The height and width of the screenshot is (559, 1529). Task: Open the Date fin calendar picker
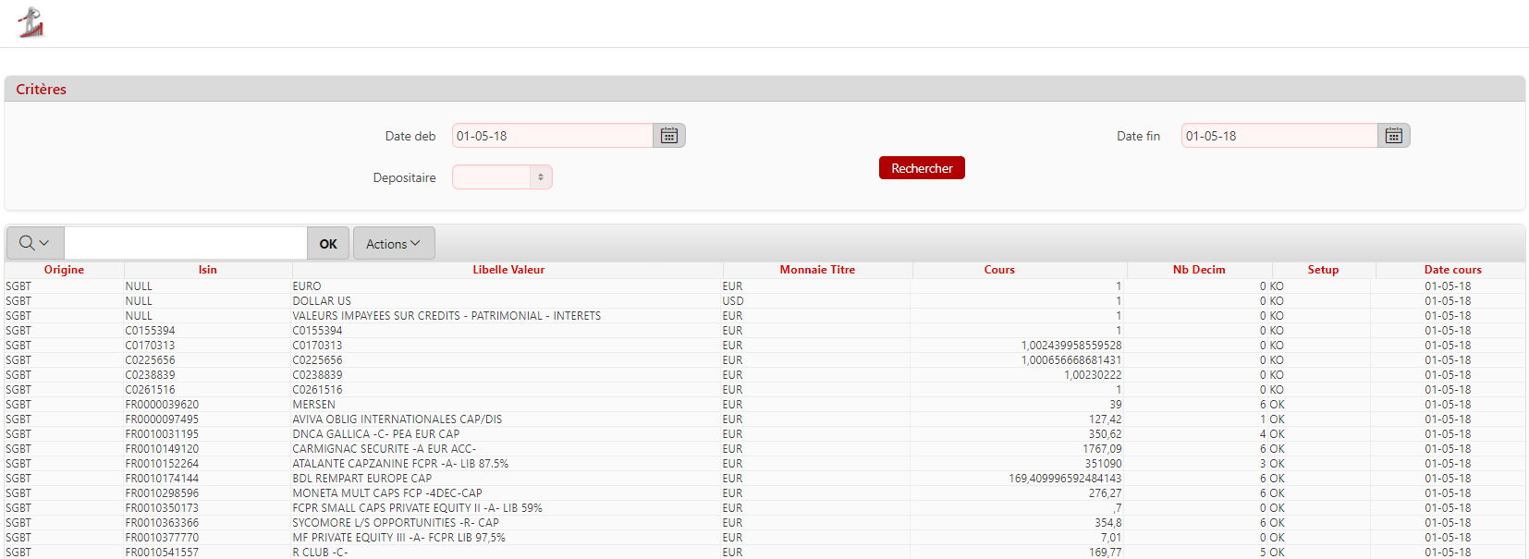point(1393,136)
